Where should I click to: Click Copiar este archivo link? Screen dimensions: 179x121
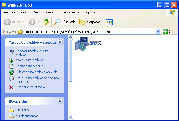coord(29,66)
